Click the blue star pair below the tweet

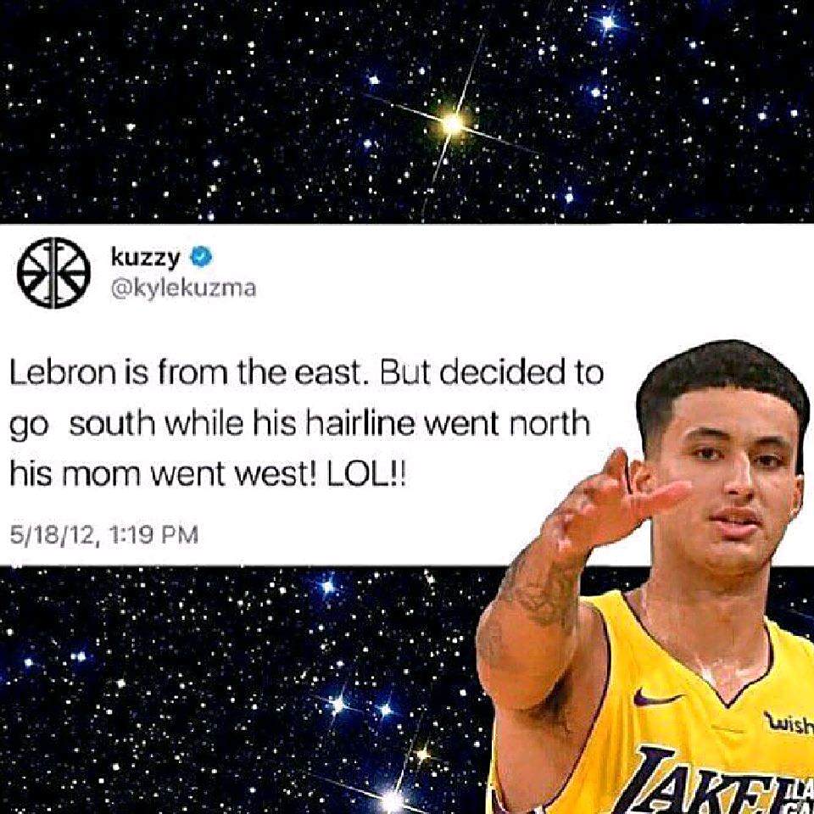pos(361,706)
